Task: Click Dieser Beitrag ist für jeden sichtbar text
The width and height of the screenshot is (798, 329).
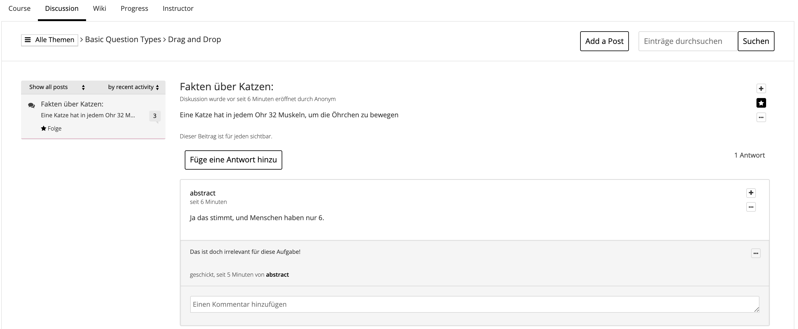Action: tap(226, 136)
